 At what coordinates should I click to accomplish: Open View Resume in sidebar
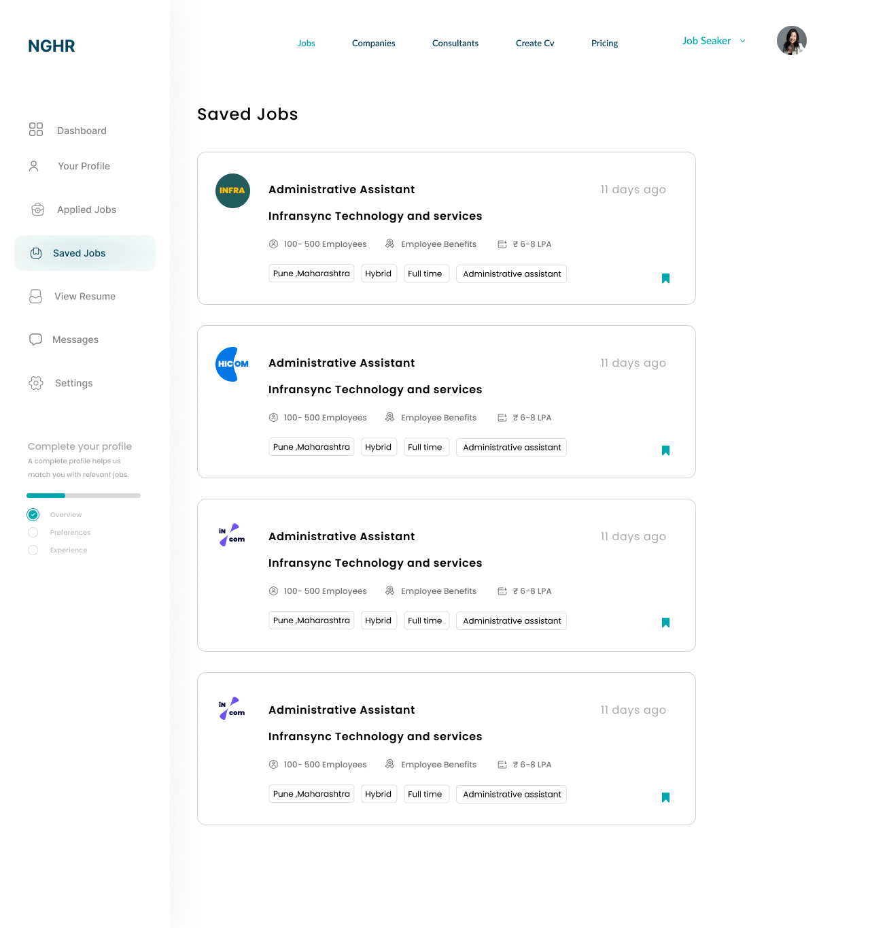(x=85, y=297)
